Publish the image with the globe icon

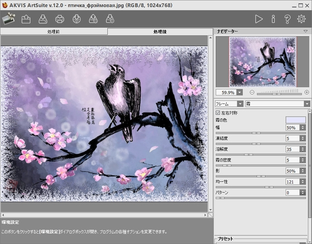[x=77, y=20]
